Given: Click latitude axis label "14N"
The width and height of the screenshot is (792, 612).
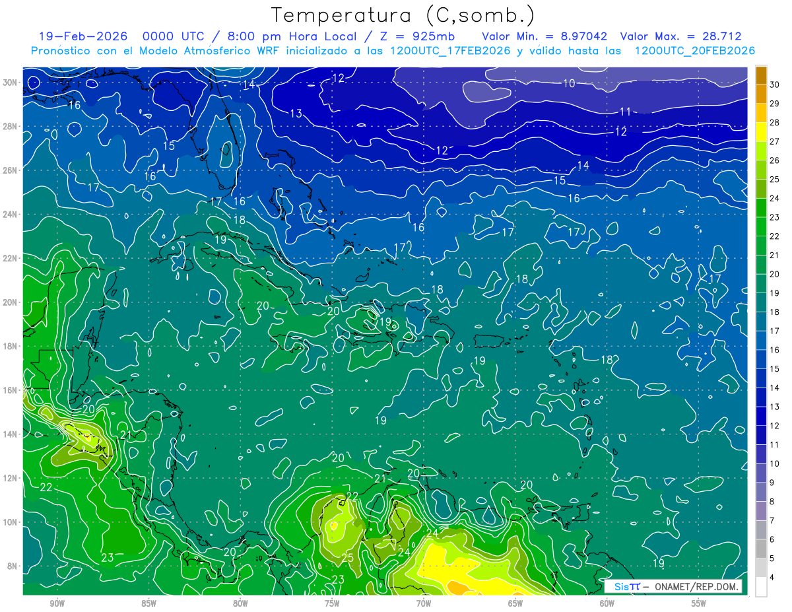Looking at the screenshot, I should (10, 434).
